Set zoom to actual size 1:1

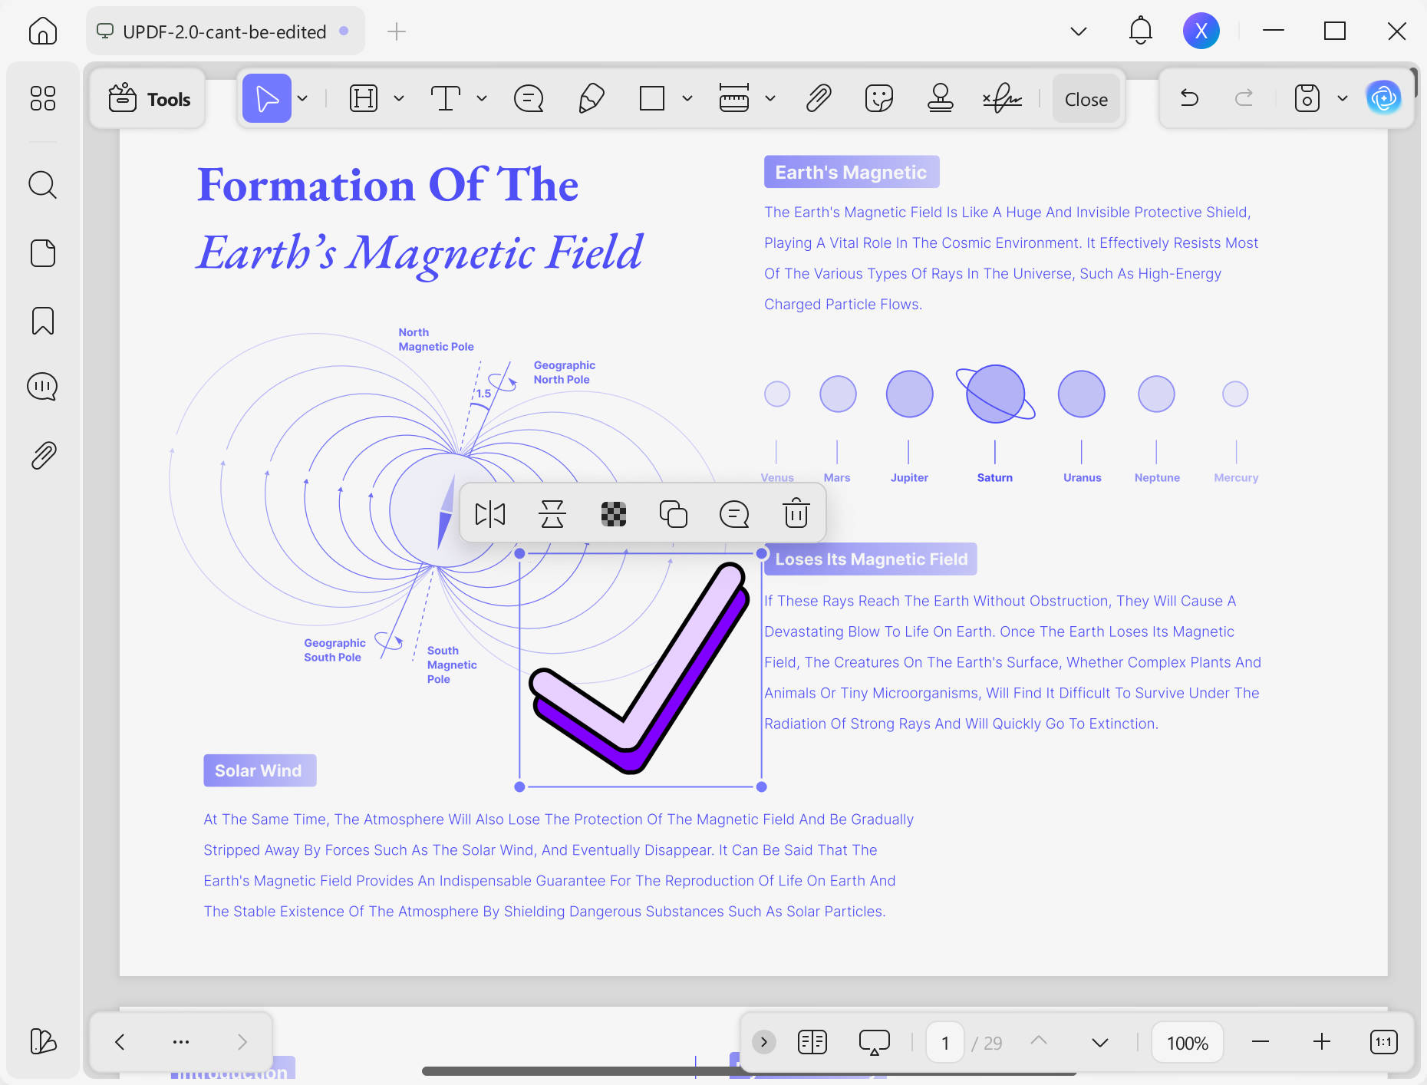[1384, 1042]
